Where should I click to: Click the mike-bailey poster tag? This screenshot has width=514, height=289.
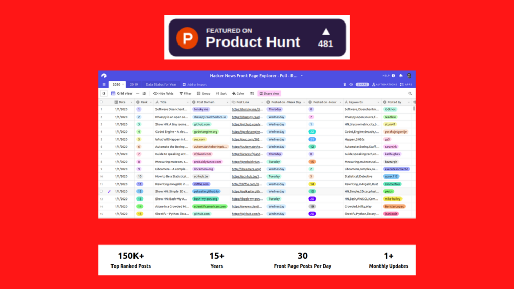tap(392, 199)
